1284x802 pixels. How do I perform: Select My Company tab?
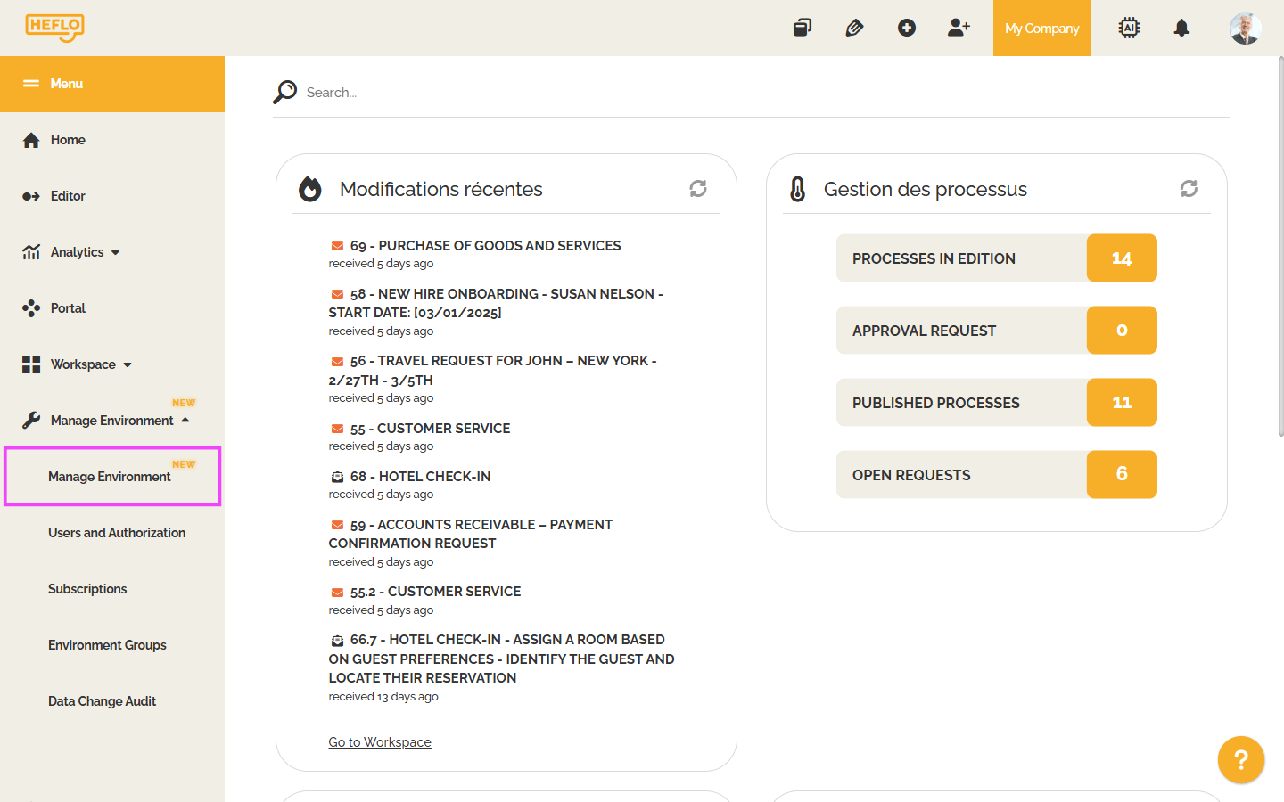[x=1042, y=28]
